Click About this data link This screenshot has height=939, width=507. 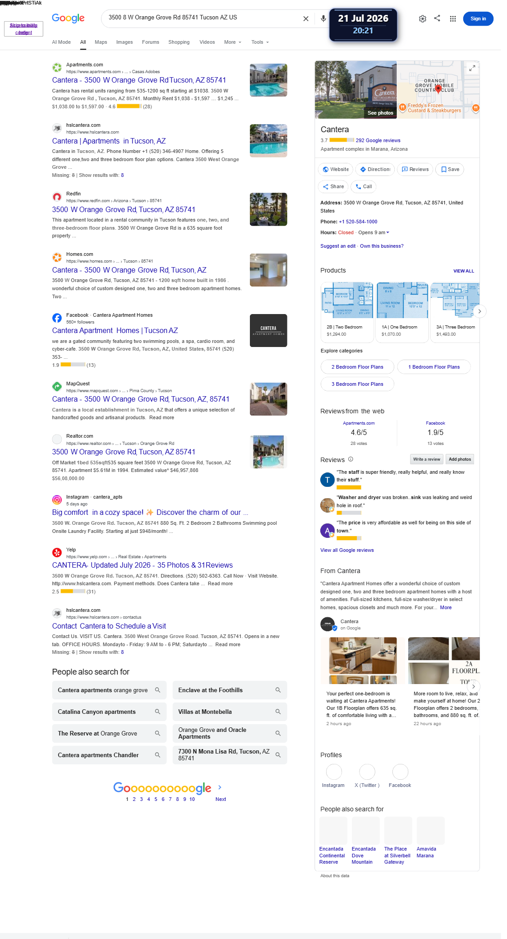(x=335, y=876)
